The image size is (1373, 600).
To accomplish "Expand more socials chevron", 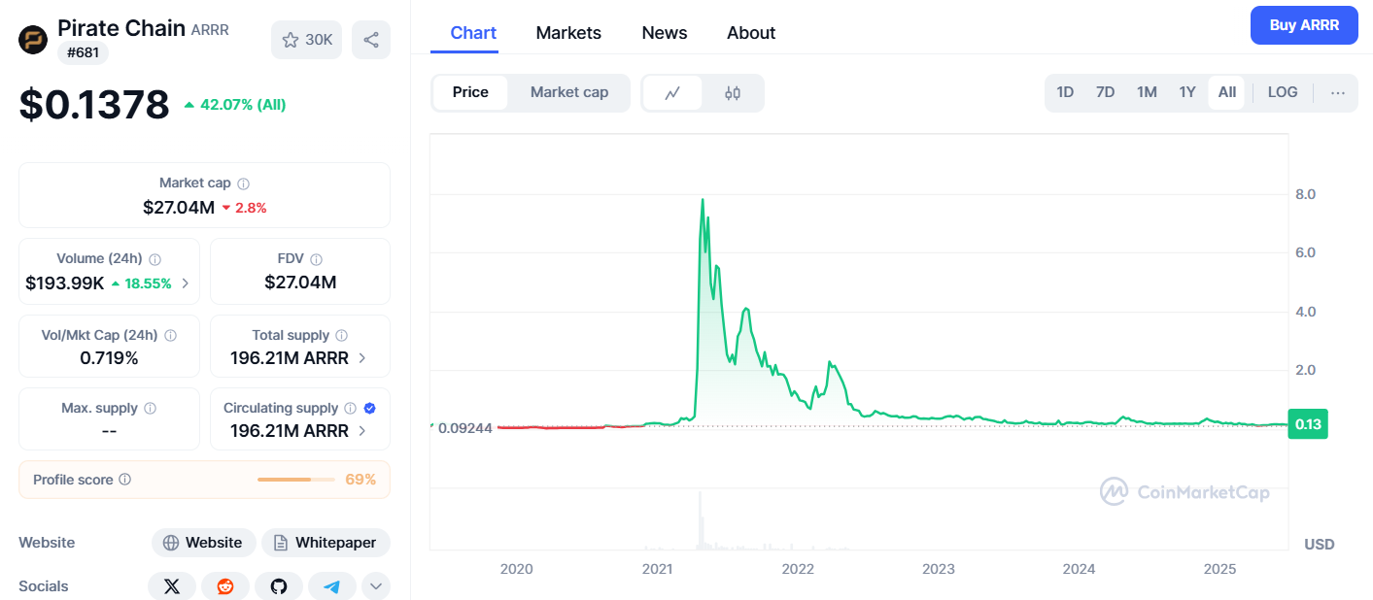I will click(x=376, y=586).
